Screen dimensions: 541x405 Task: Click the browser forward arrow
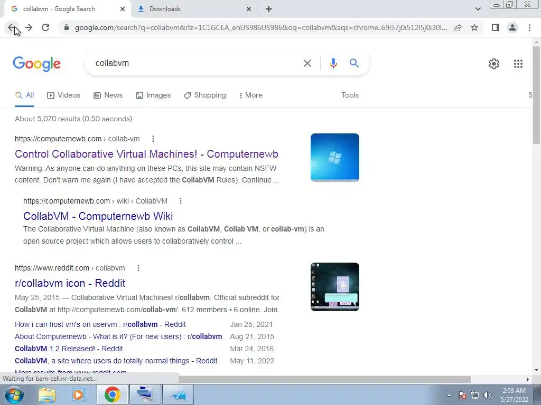(29, 27)
